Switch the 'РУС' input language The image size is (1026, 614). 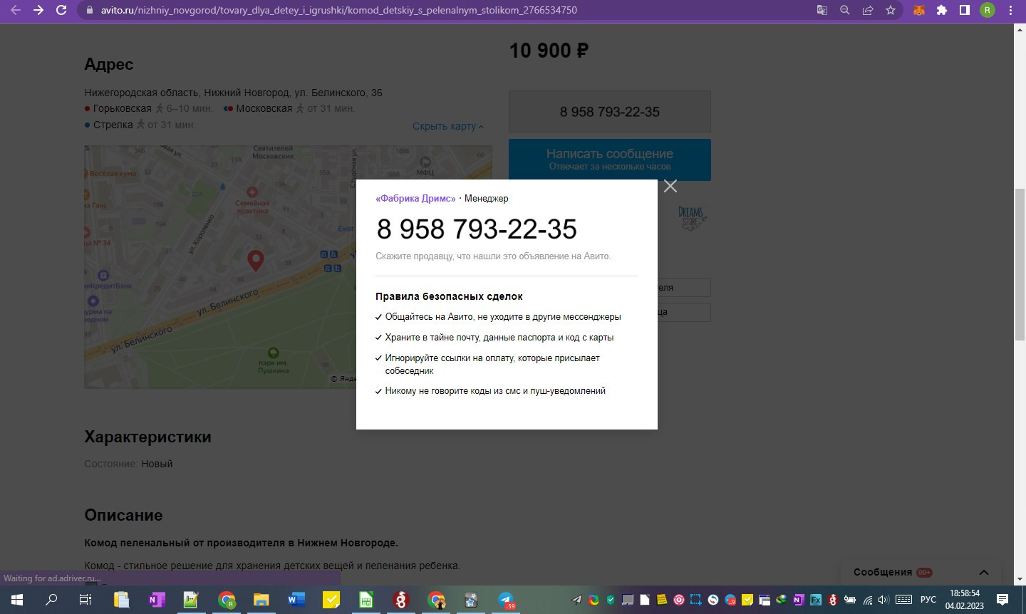click(x=928, y=600)
